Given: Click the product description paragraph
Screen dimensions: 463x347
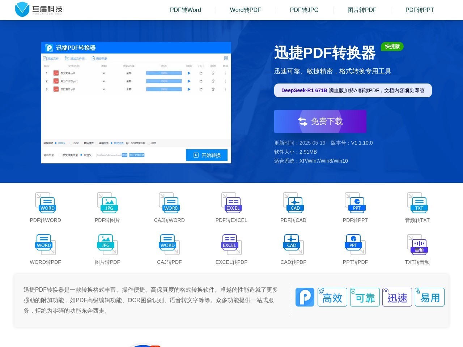Looking at the screenshot, I should point(151,300).
